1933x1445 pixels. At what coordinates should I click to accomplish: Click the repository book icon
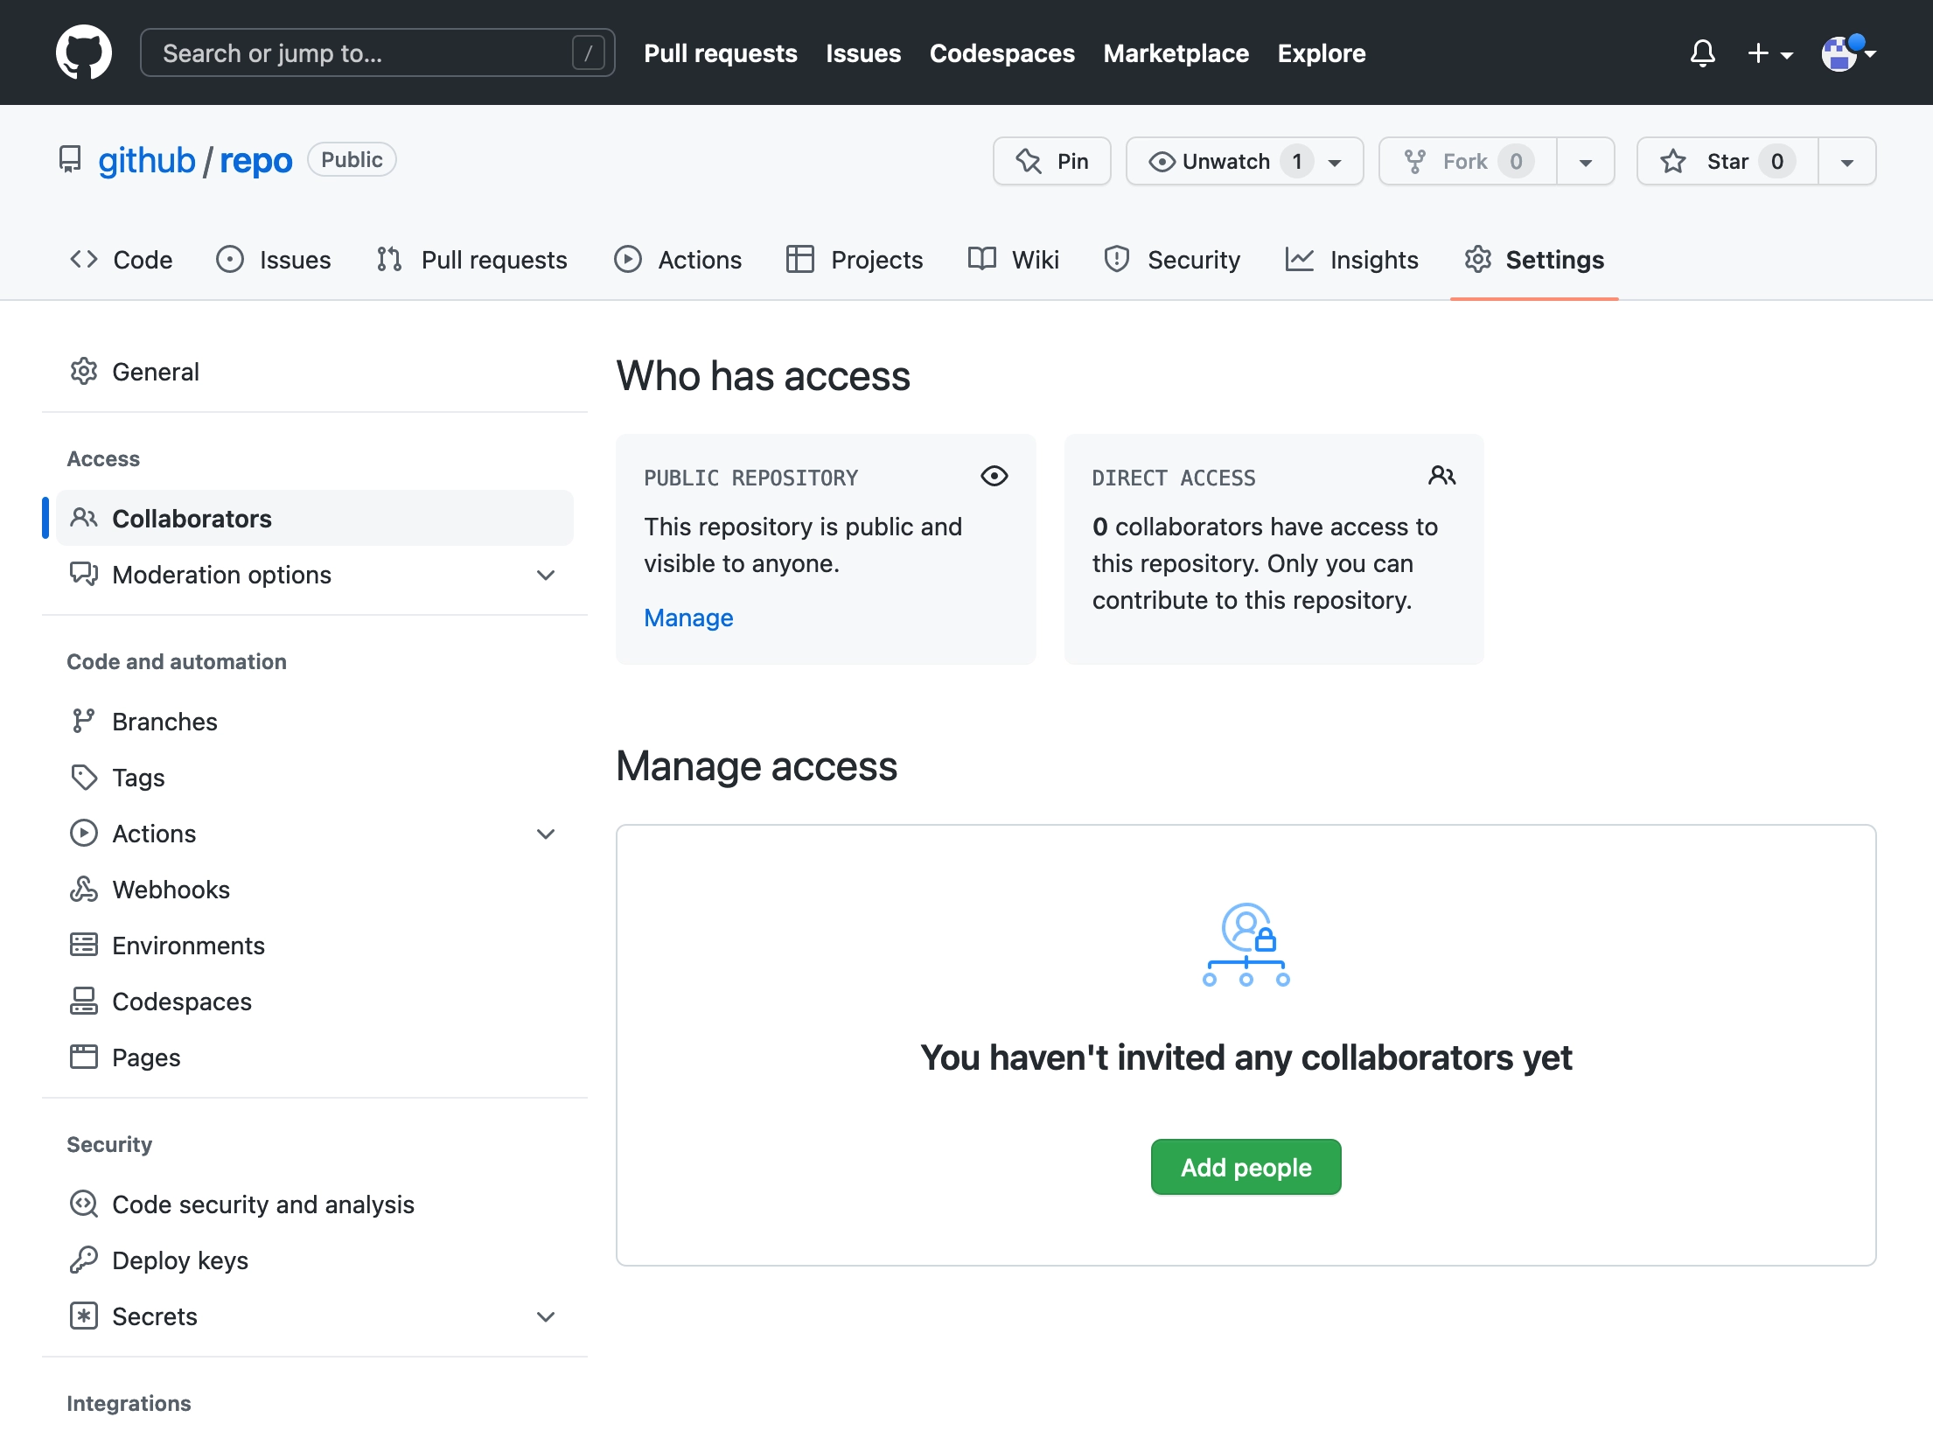[70, 160]
